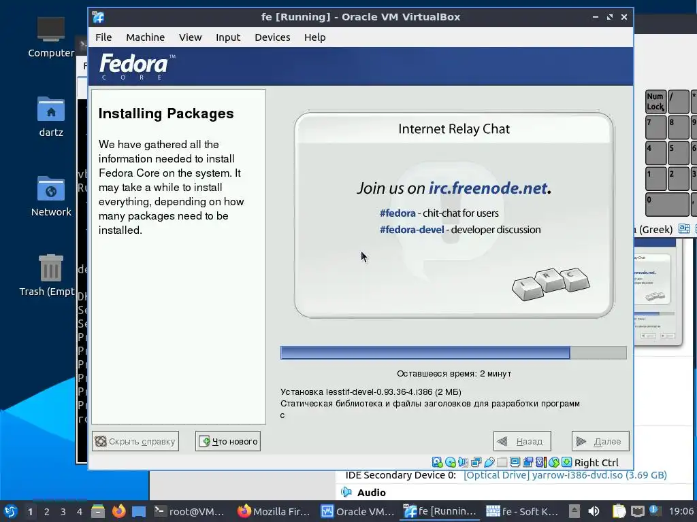Open the file manager taskbar launcher
Viewport: 697px width, 522px height.
coord(98,511)
